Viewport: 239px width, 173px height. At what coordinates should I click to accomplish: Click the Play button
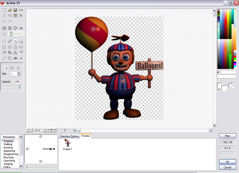coord(227,136)
